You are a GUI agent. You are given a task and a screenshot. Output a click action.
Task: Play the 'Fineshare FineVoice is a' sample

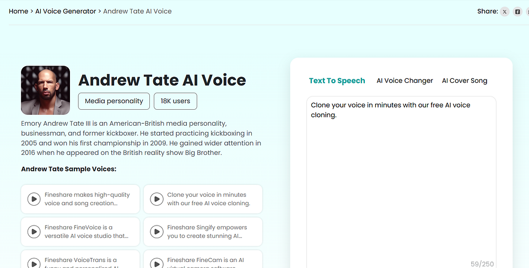tap(34, 232)
